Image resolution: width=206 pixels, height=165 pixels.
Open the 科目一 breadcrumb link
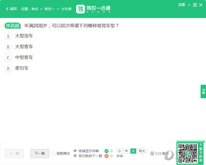[x=49, y=9]
